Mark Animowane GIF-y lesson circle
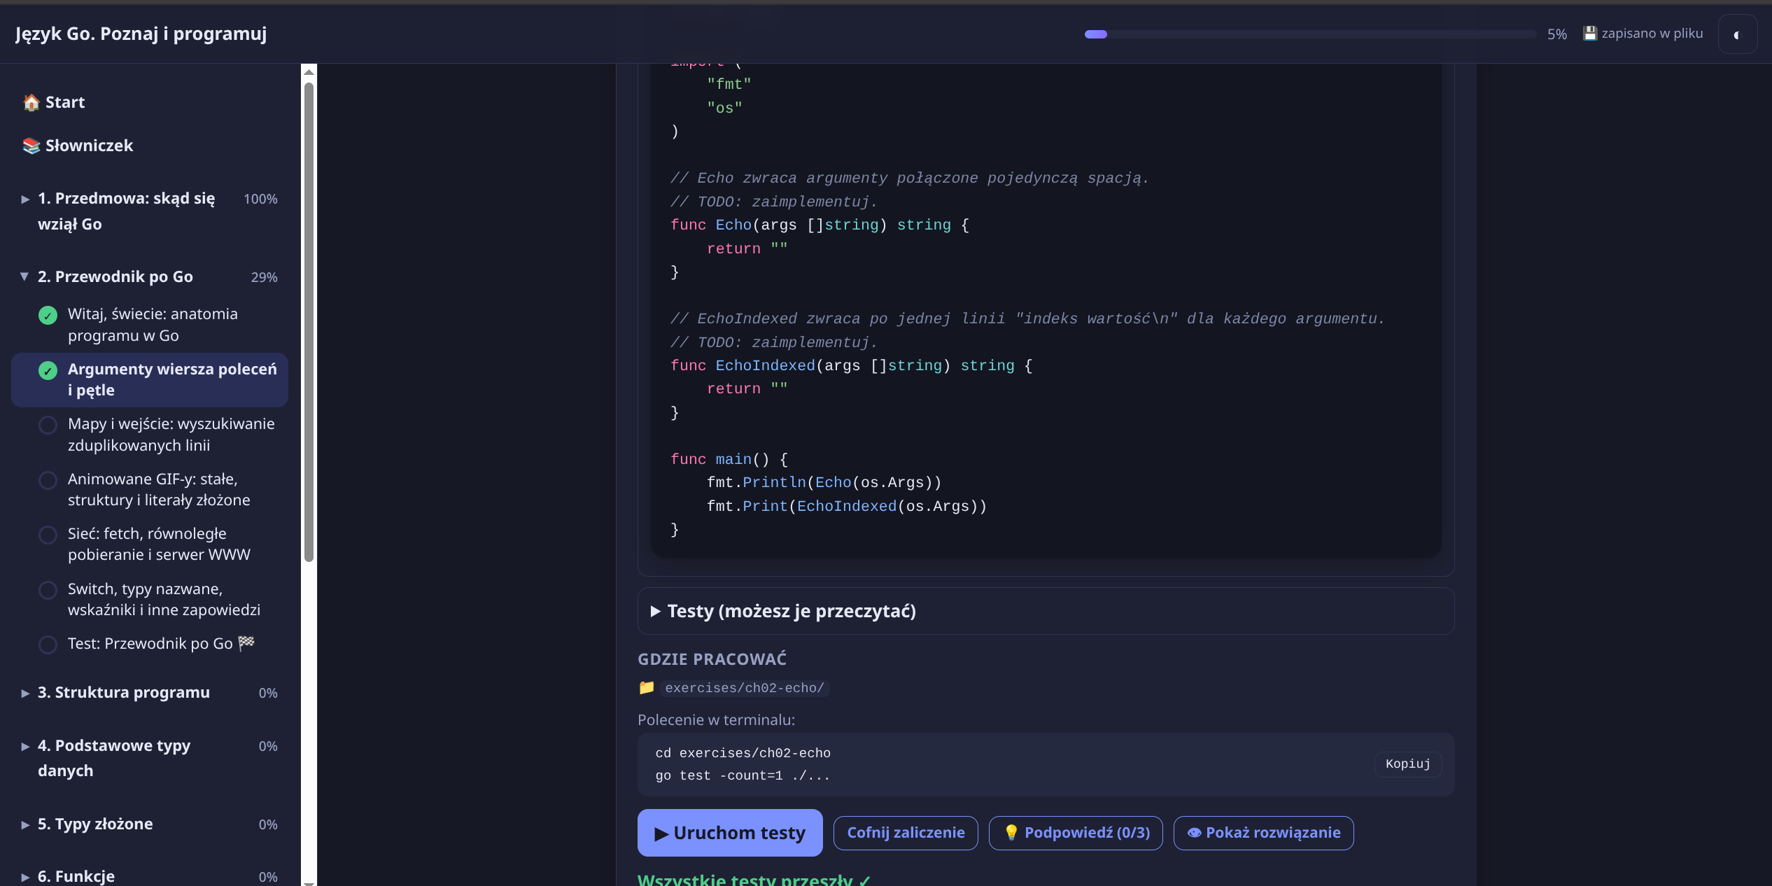The height and width of the screenshot is (886, 1772). (x=48, y=480)
